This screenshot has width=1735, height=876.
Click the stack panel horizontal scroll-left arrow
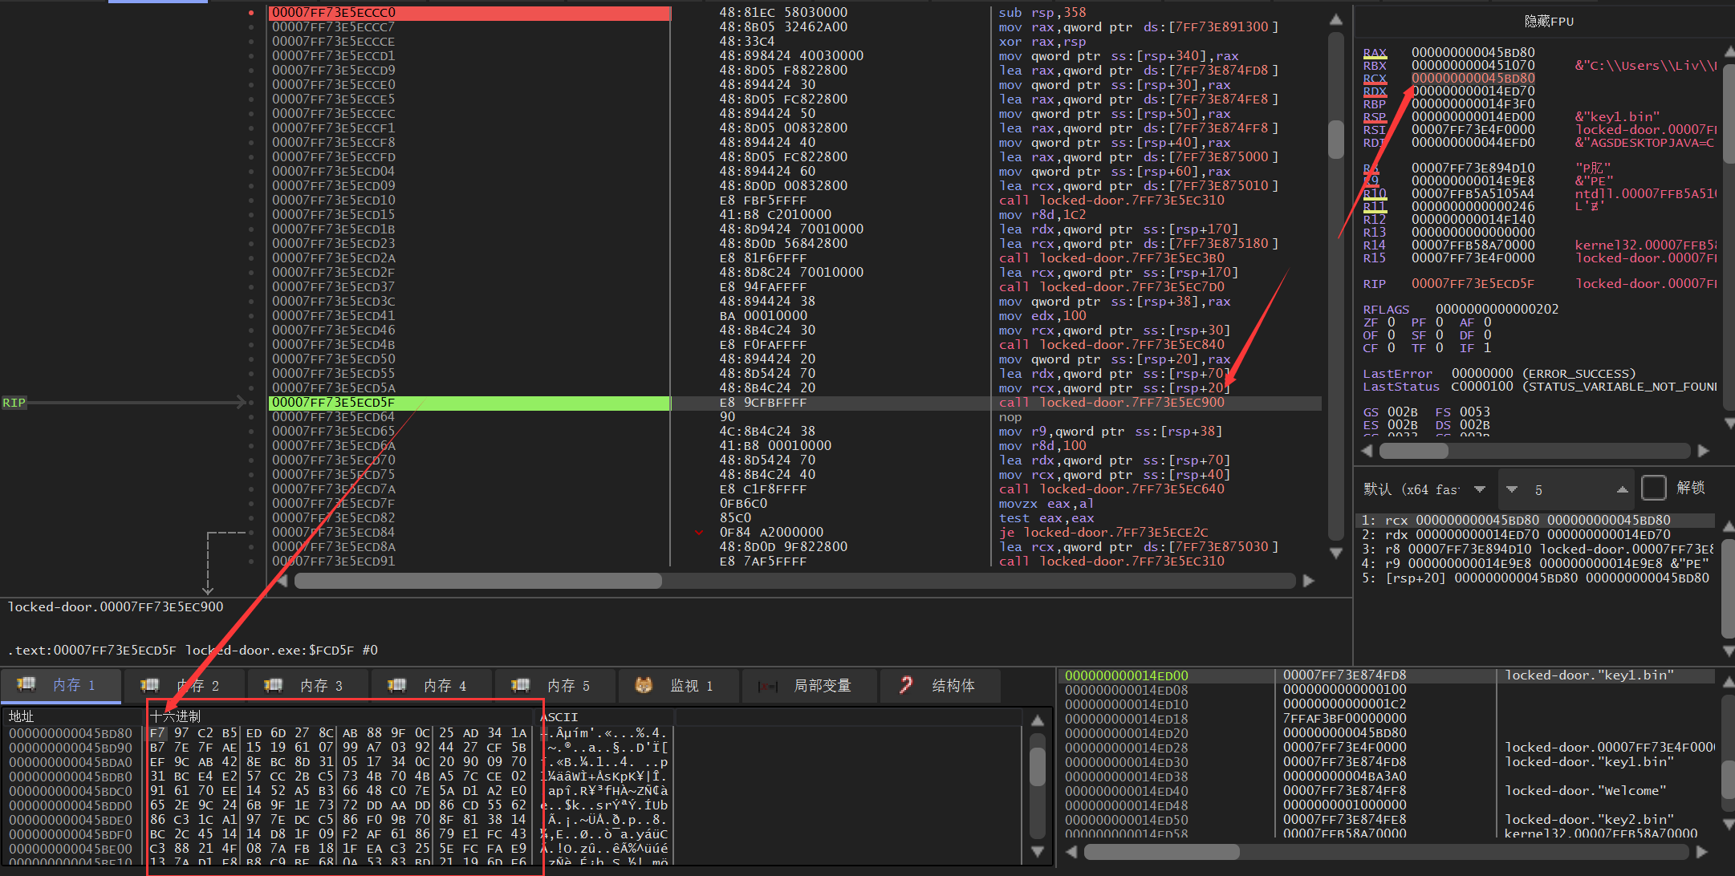point(1072,852)
